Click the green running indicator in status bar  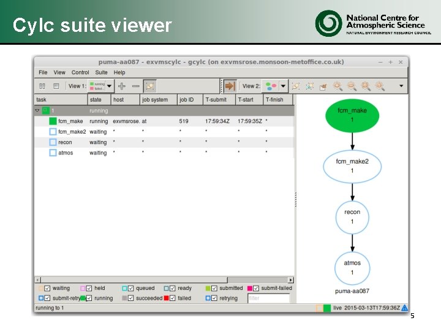[327, 308]
